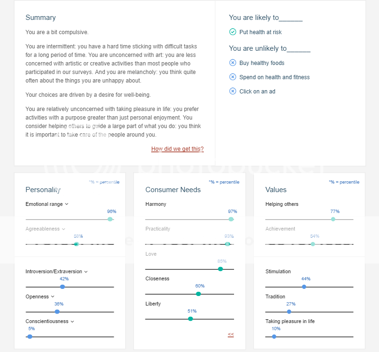Click the Harmony slider marker at 97%
Viewport: 379px width, 352px height.
231,219
